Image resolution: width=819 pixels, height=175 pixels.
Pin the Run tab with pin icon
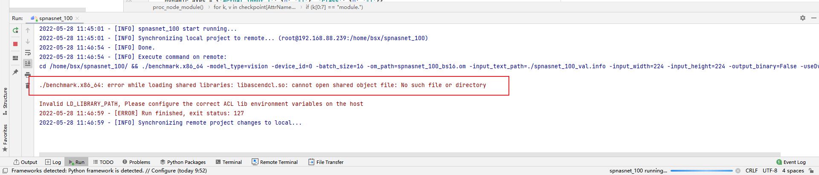point(15,72)
